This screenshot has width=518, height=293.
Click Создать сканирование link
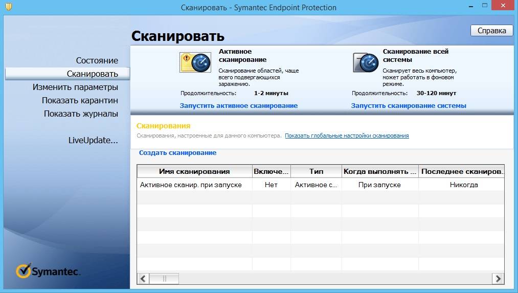click(178, 152)
